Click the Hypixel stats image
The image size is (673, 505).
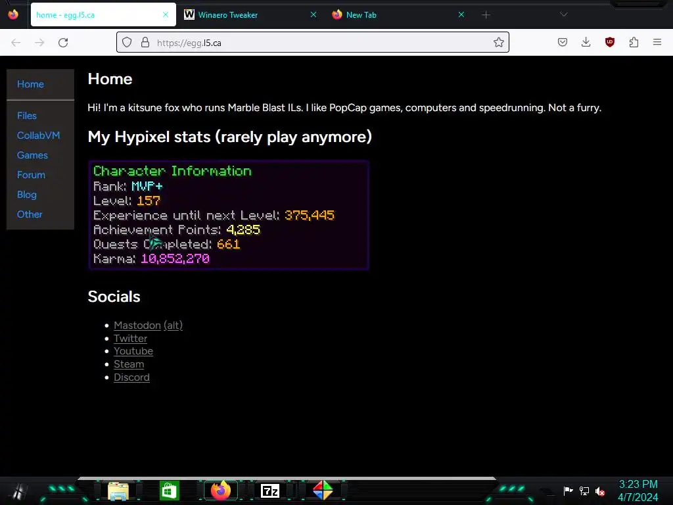[x=229, y=215]
